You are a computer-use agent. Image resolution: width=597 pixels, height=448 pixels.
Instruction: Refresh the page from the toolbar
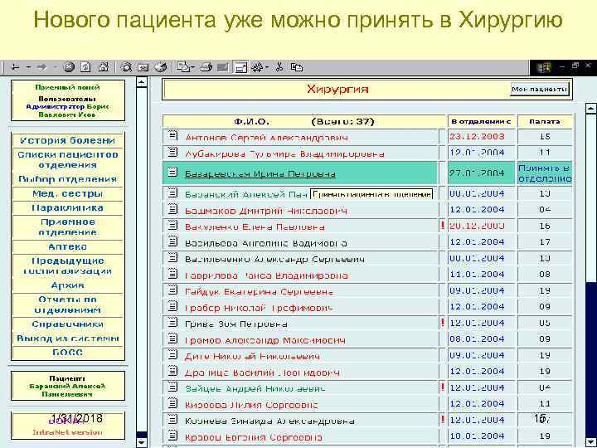pyautogui.click(x=85, y=67)
